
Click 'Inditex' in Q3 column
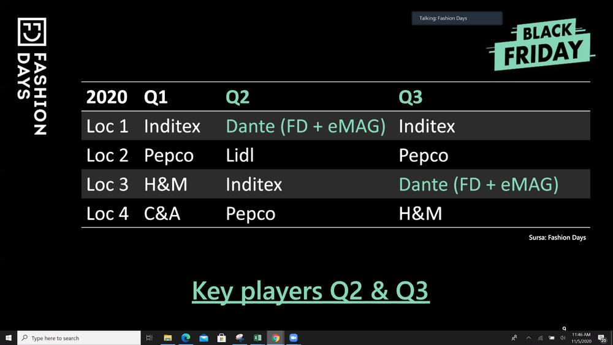point(427,126)
